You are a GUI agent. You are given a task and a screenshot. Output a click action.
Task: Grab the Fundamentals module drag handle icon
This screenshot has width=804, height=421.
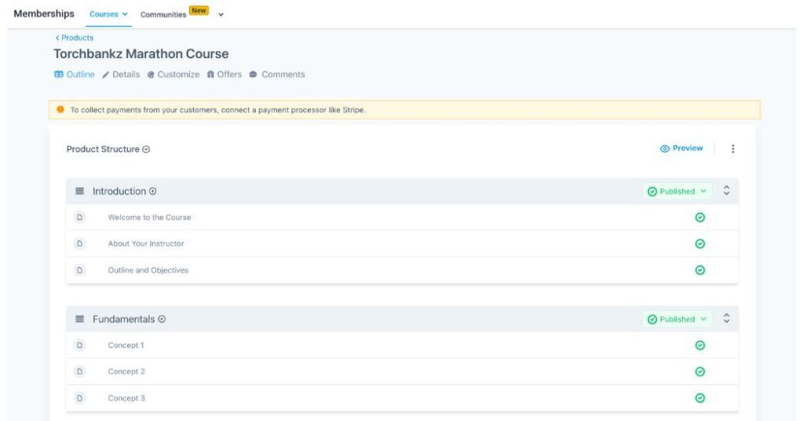[79, 319]
